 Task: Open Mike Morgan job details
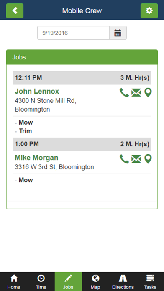pos(36,158)
